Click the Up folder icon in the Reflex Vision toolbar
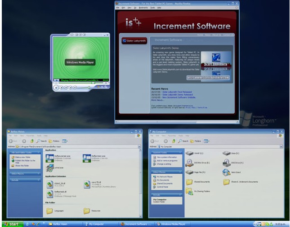The width and height of the screenshot is (290, 227). [x=32, y=141]
